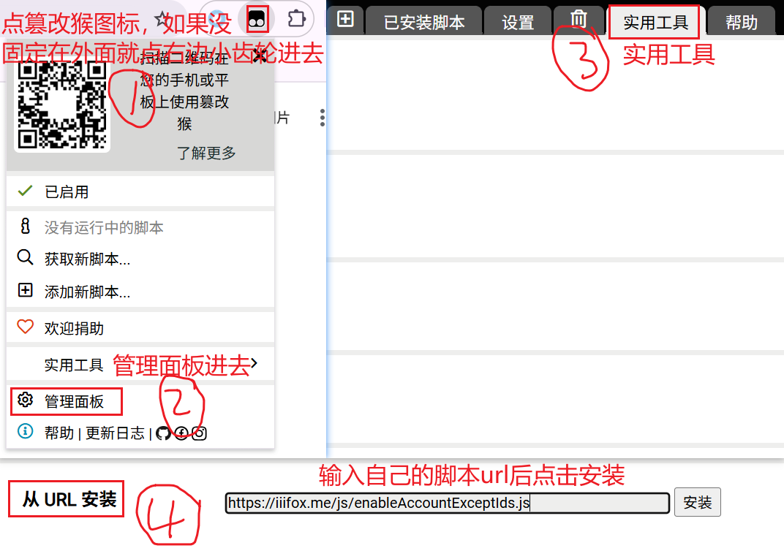The width and height of the screenshot is (784, 551).
Task: Open the browser extensions puzzle icon
Action: tap(295, 18)
